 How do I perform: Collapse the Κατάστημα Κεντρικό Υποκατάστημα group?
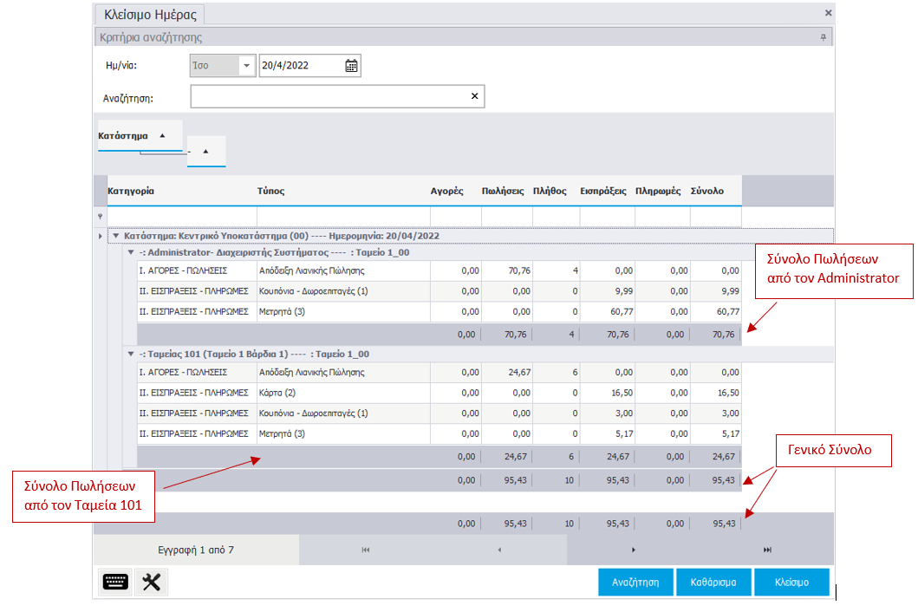pyautogui.click(x=116, y=236)
